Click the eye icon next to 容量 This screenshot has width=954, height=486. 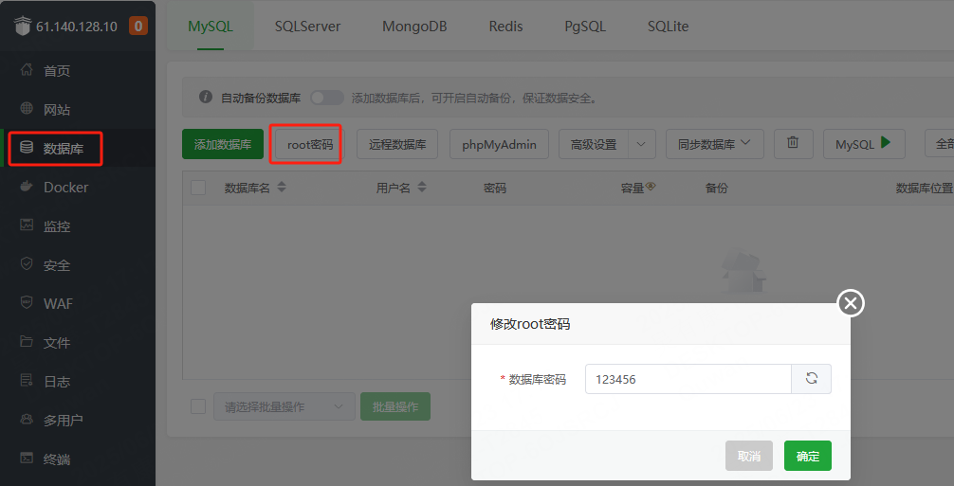(x=651, y=187)
